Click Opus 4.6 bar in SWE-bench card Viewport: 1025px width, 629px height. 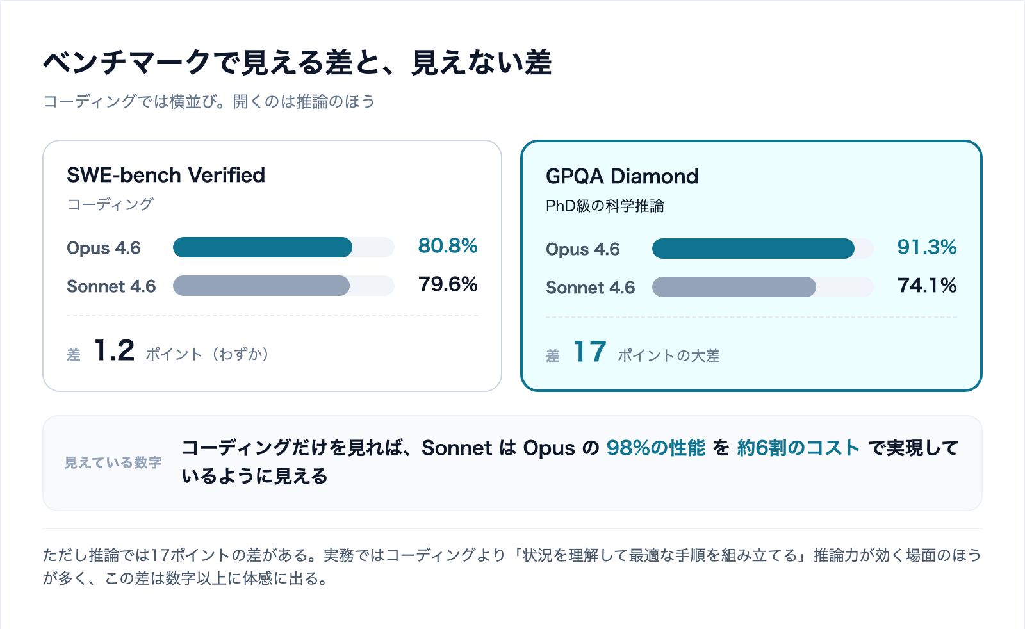point(284,247)
